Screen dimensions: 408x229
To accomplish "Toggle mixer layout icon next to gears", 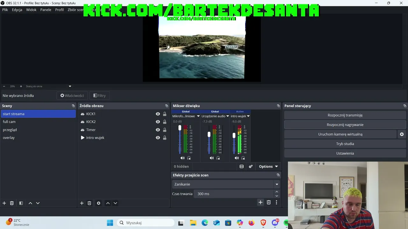I will [242, 166].
